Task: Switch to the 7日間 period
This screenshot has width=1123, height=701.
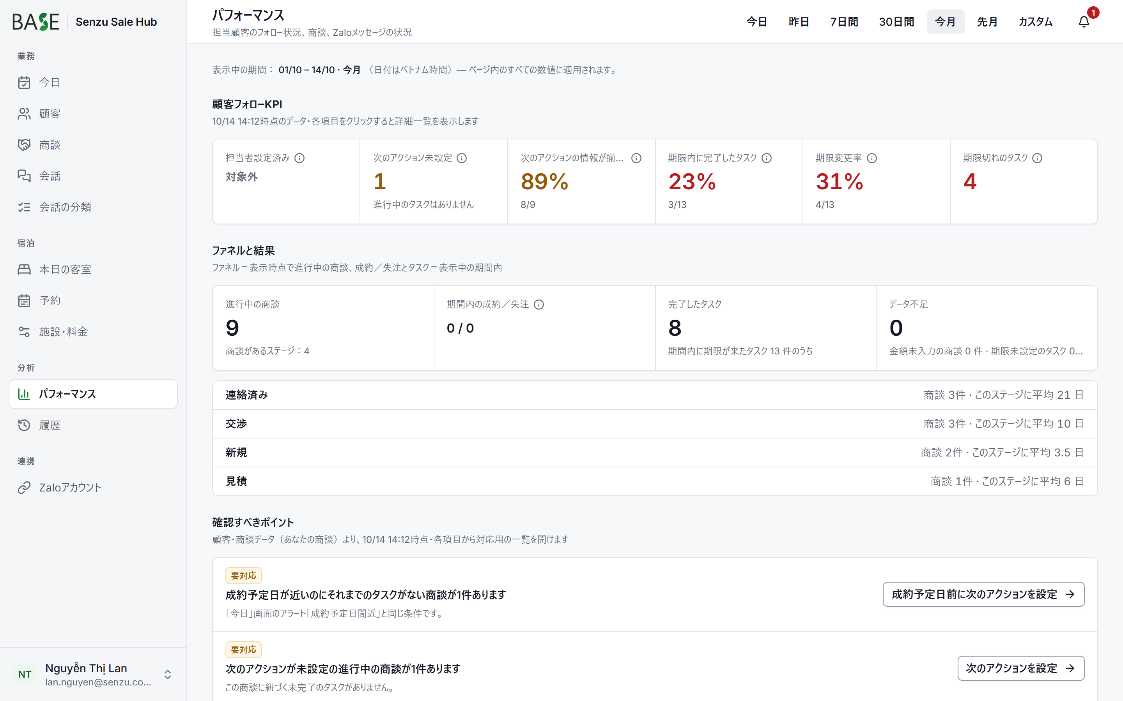Action: (844, 22)
